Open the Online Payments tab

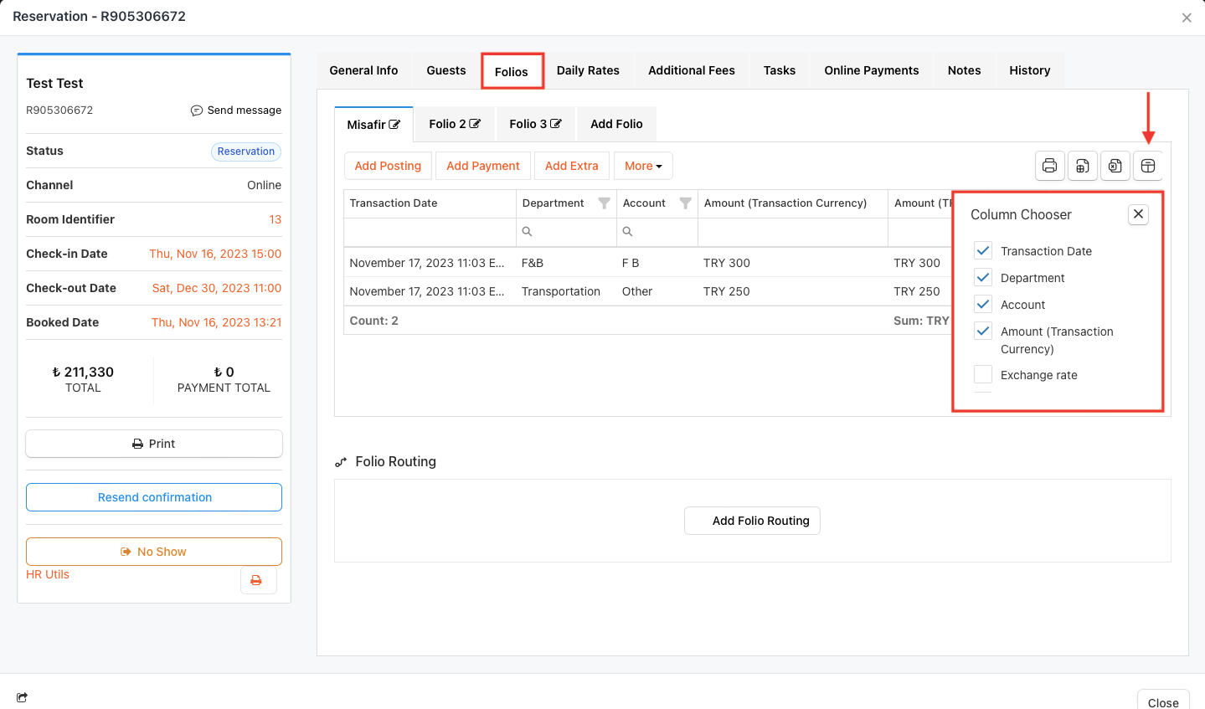pos(871,70)
